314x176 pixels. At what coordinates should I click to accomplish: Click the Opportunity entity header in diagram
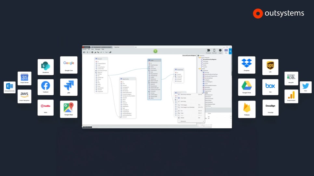[x=128, y=79]
